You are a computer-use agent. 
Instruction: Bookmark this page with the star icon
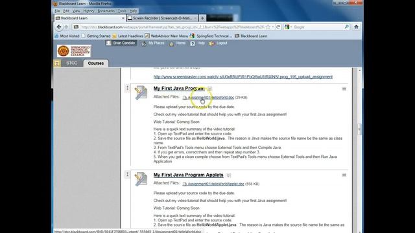point(268,27)
